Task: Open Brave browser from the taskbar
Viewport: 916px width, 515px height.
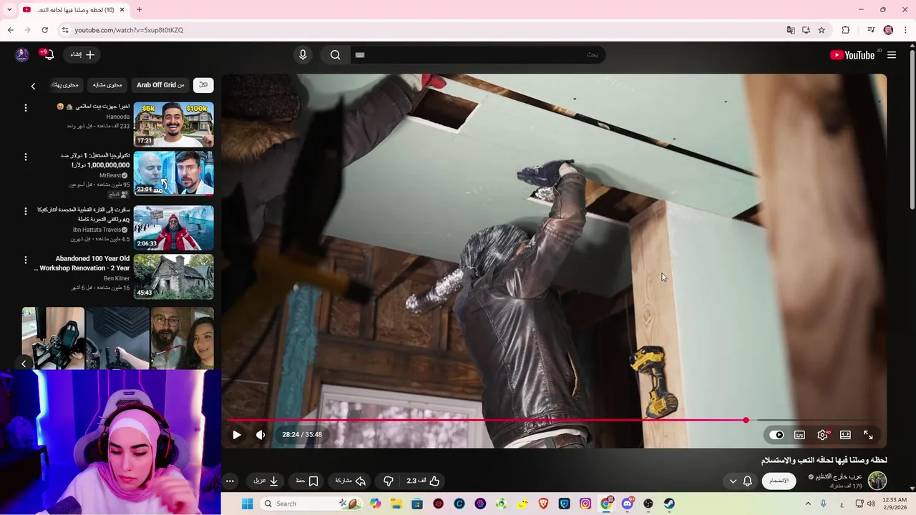Action: (543, 504)
